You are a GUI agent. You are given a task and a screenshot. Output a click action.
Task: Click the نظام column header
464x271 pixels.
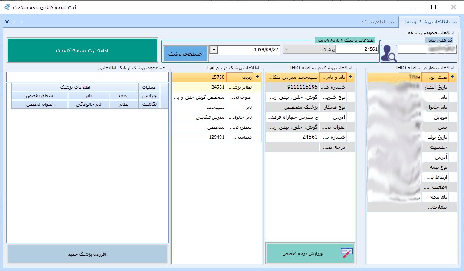tap(124, 104)
